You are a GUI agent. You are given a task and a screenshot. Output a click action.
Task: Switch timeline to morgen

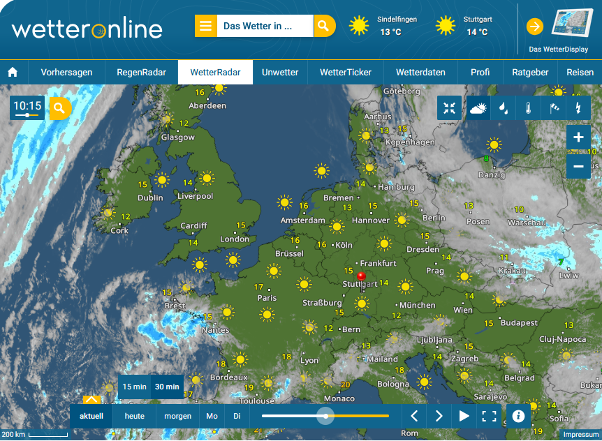177,417
